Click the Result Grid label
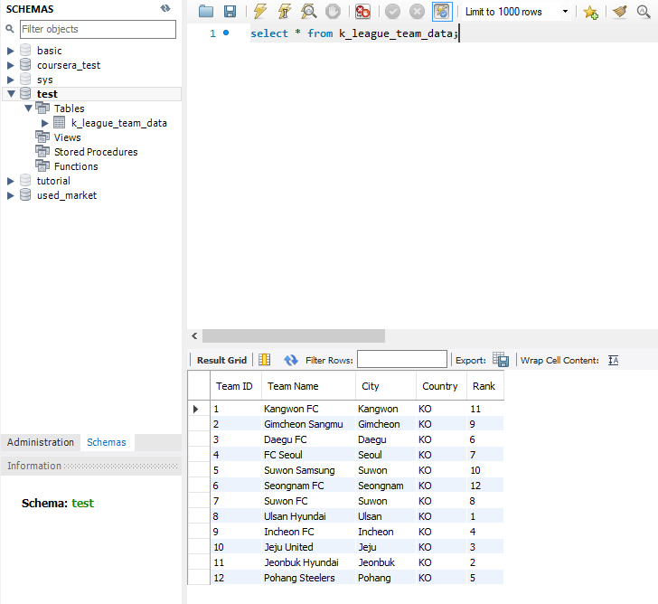Viewport: 658px width, 604px height. tap(221, 360)
